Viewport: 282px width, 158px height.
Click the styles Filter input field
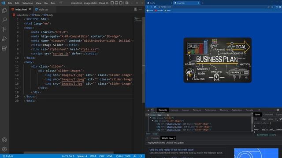pyautogui.click(x=257, y=119)
